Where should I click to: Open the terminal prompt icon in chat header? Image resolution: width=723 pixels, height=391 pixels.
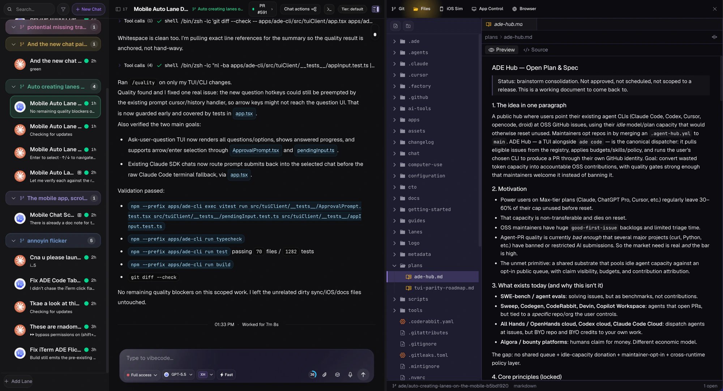point(329,9)
